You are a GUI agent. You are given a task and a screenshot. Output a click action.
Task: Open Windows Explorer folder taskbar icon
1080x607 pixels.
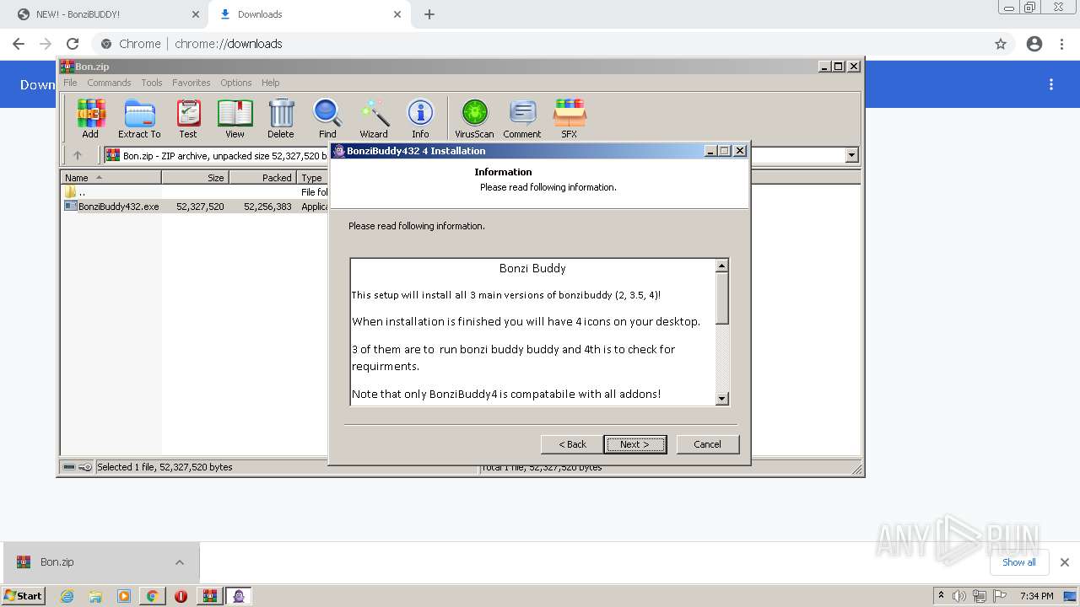pos(95,596)
